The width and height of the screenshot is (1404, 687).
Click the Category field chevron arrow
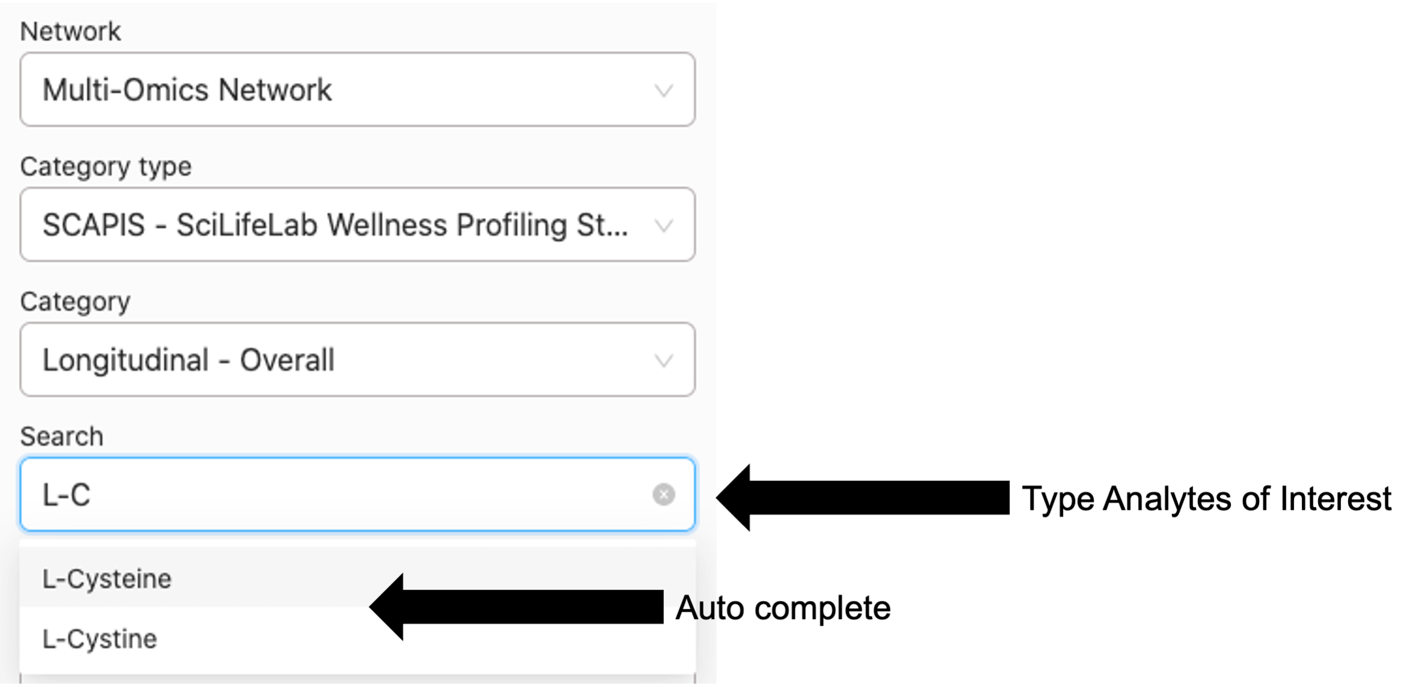click(663, 361)
